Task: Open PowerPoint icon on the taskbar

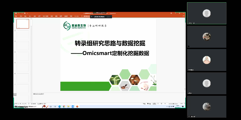Action: (77, 106)
